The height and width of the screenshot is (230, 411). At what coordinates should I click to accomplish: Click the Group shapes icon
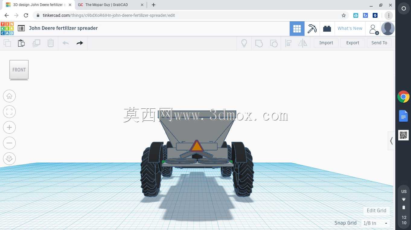(259, 43)
